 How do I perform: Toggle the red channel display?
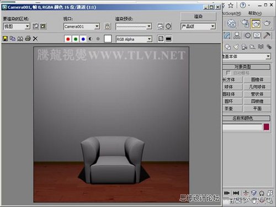click(68, 39)
